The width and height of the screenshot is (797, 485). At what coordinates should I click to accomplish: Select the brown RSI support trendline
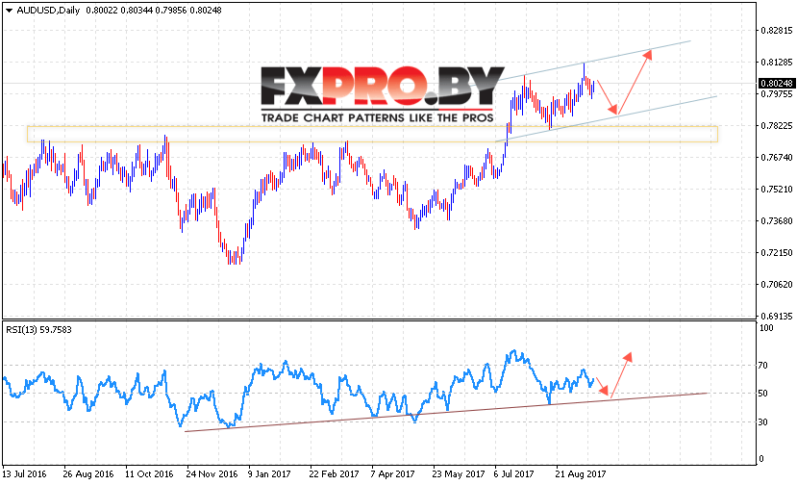[x=446, y=412]
